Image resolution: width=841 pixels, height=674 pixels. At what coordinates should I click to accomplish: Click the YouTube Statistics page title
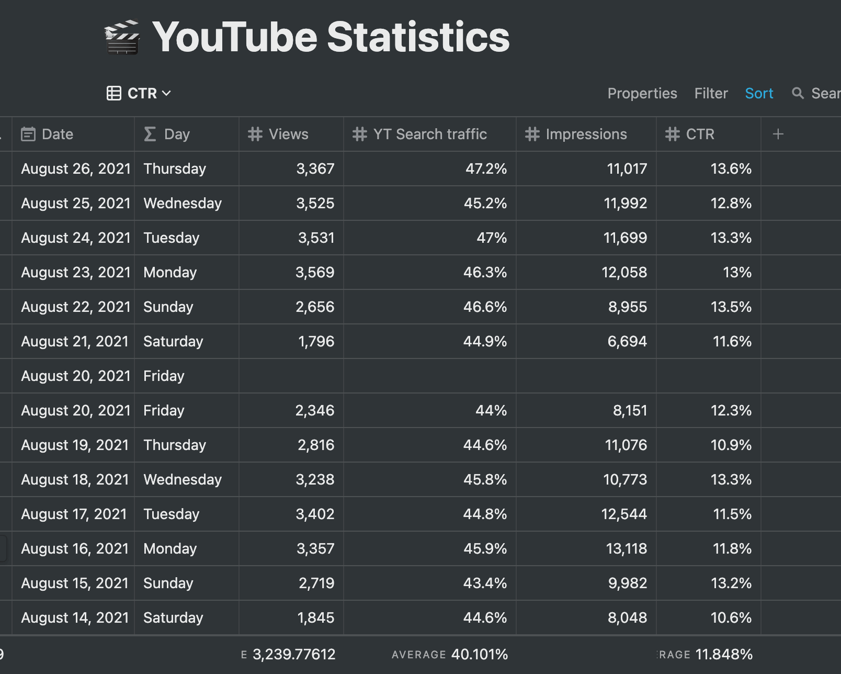(332, 37)
